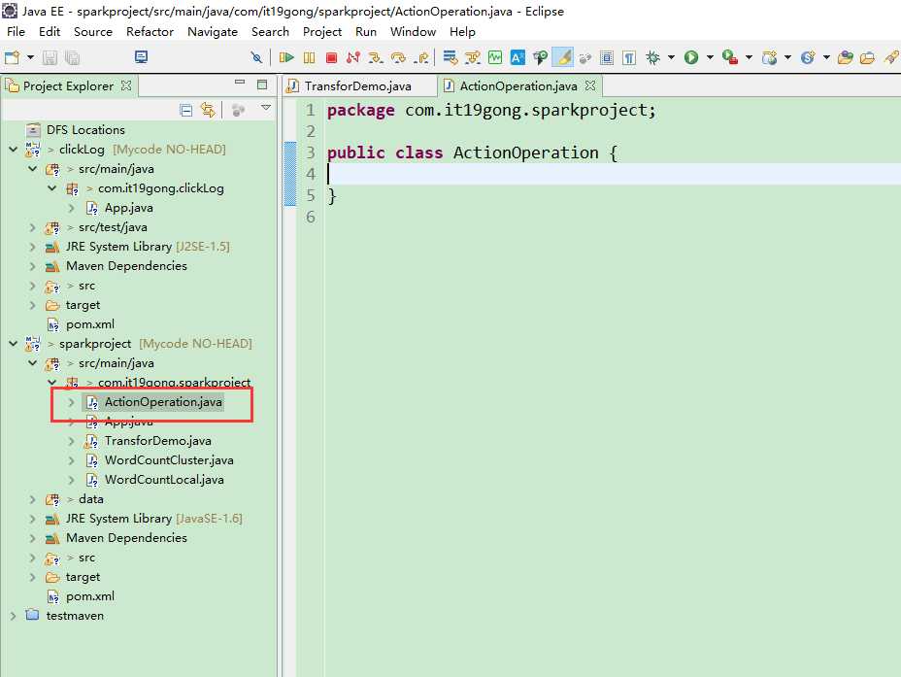Click the Debug bug icon
This screenshot has width=901, height=677.
(652, 57)
